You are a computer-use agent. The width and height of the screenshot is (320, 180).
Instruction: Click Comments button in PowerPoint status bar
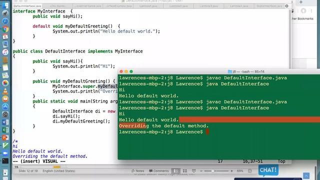click(x=159, y=171)
